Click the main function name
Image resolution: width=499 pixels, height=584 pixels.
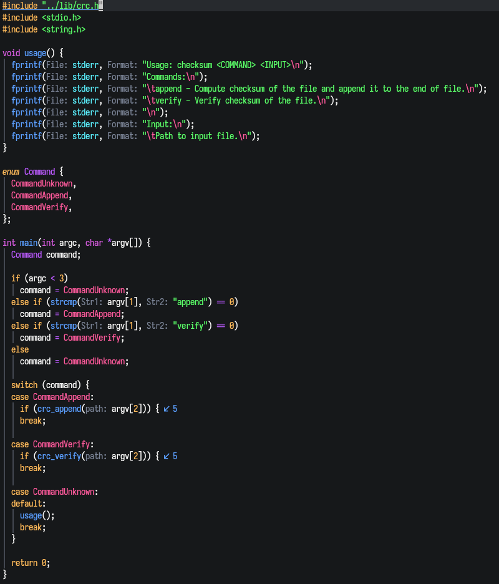tap(29, 243)
